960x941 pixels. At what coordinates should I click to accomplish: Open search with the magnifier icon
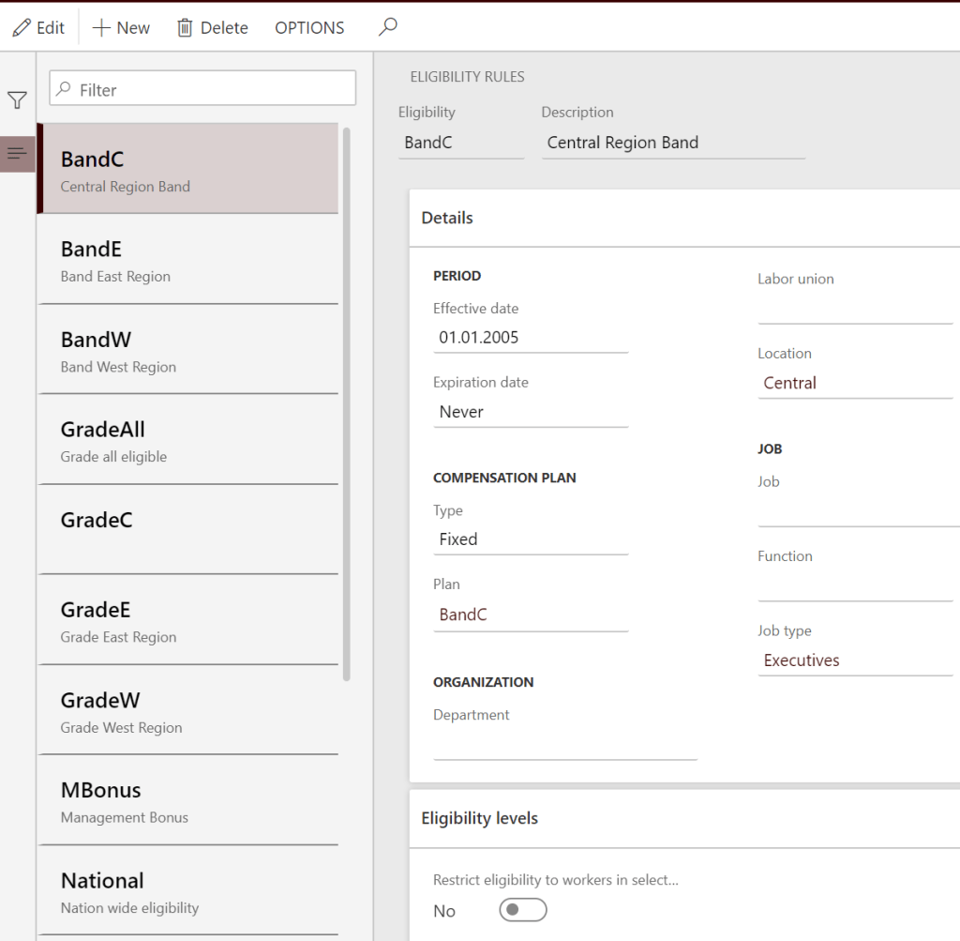[x=387, y=27]
